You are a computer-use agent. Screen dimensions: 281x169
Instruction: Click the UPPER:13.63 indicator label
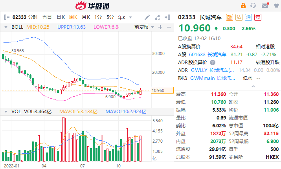click(x=72, y=27)
